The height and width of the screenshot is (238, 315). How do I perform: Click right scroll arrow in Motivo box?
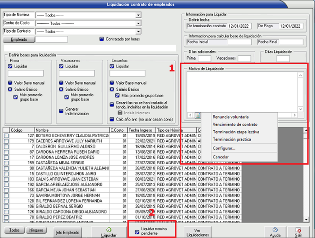click(294, 115)
